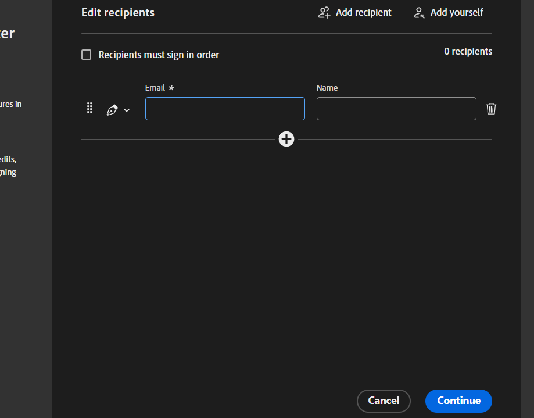This screenshot has width=534, height=418.
Task: Click the plus icon to insert another recipient
Action: (x=286, y=139)
